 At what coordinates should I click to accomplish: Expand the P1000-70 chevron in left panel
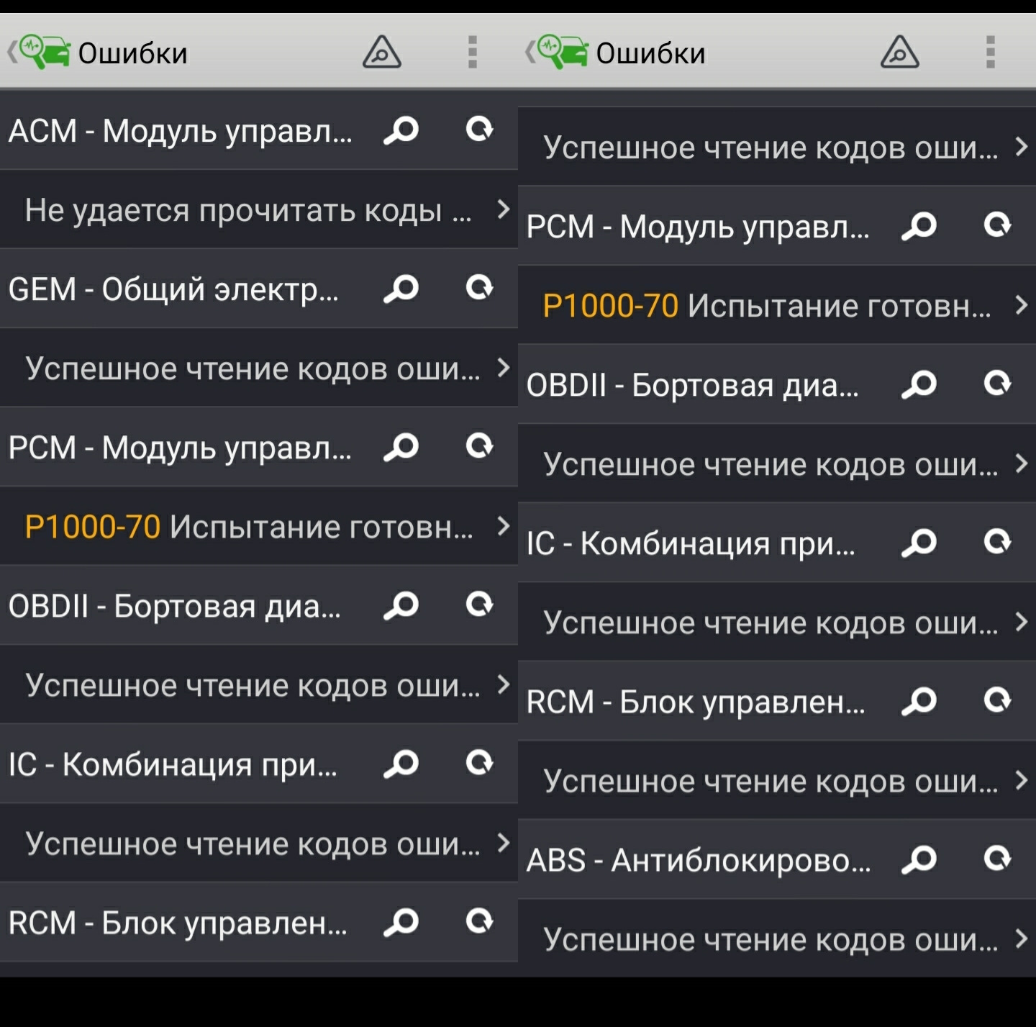pyautogui.click(x=504, y=526)
